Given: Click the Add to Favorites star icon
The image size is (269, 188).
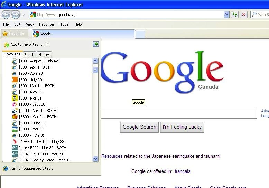Looking at the screenshot, I should tap(6, 44).
